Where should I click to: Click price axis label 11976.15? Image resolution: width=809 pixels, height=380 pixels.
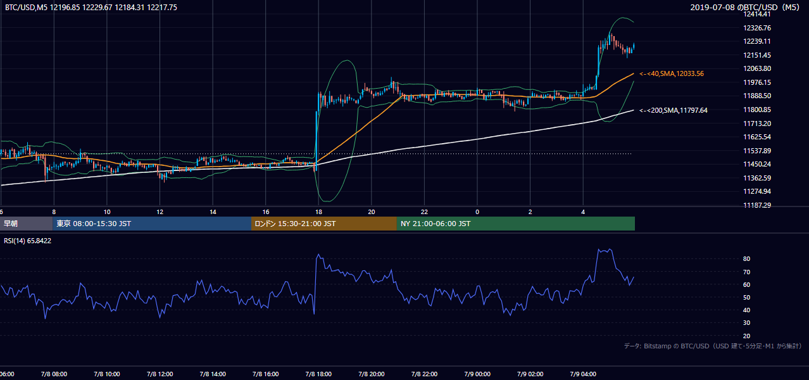[x=756, y=82]
